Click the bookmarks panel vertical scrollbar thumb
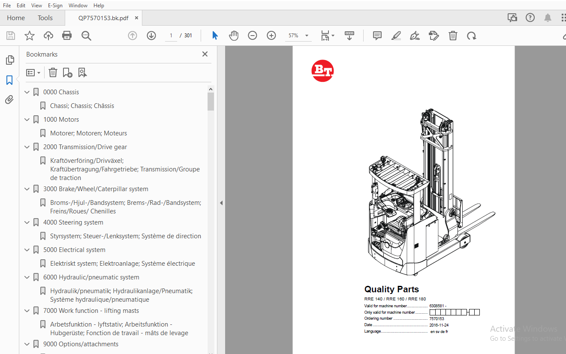The height and width of the screenshot is (354, 566). point(211,102)
